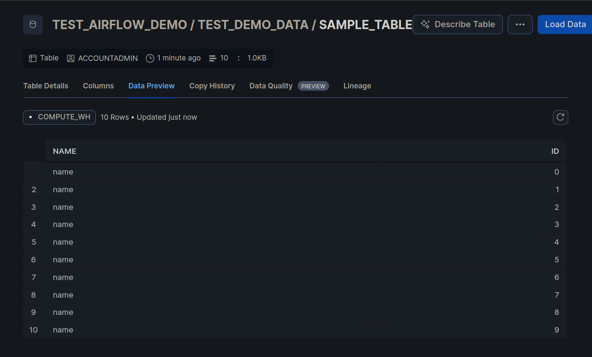Click the 10 Rows • Updated just now status text

(149, 117)
